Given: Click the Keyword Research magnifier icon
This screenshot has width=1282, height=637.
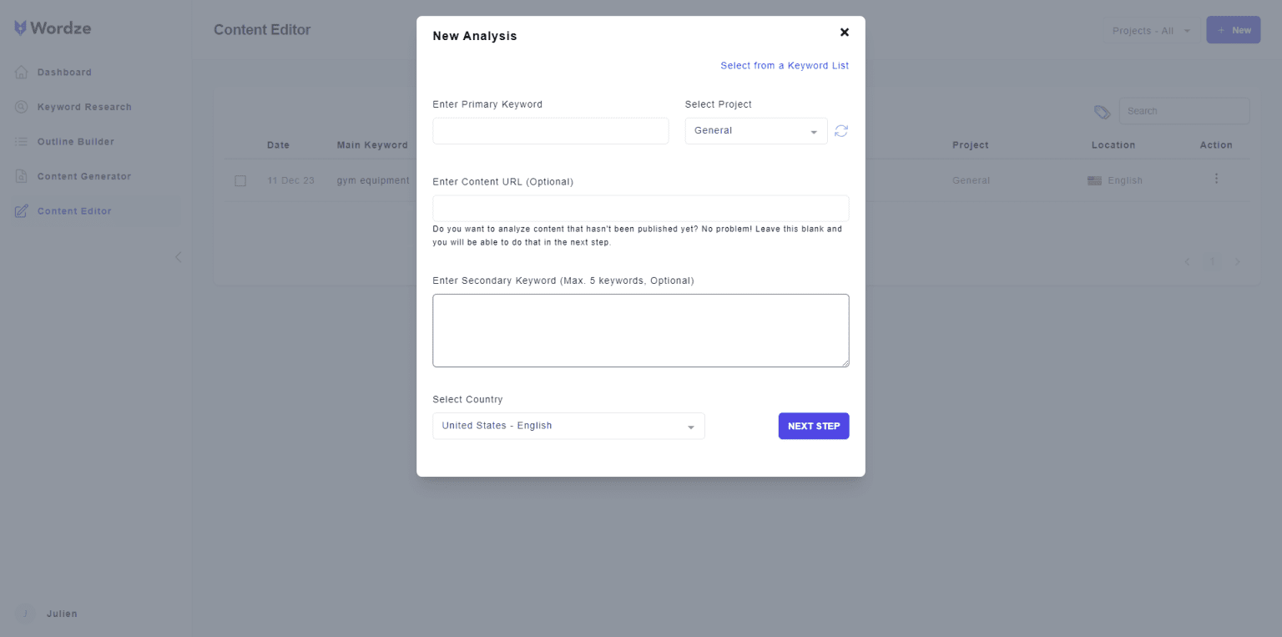Looking at the screenshot, I should pos(22,107).
